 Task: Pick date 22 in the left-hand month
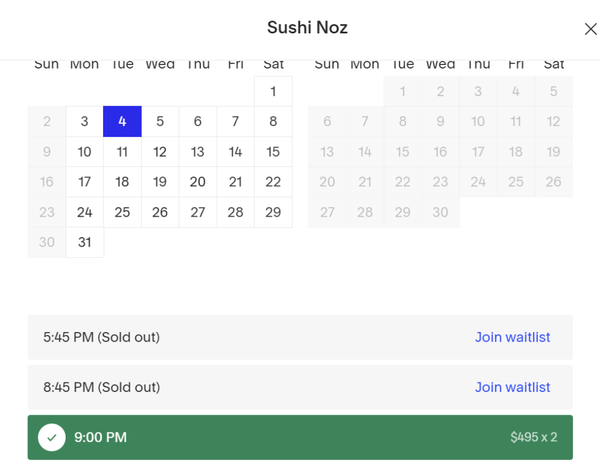273,182
